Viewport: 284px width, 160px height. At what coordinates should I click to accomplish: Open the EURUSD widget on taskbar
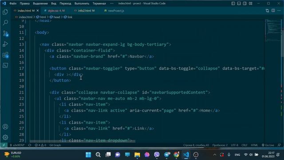13,155
